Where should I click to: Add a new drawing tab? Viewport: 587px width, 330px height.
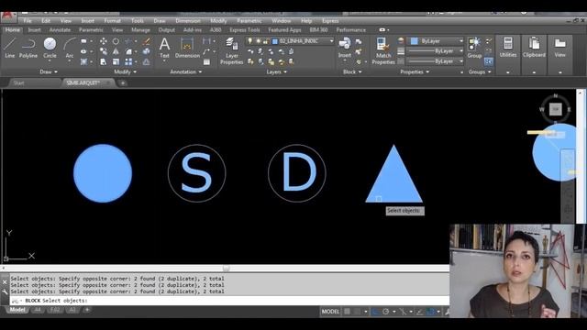(122, 83)
